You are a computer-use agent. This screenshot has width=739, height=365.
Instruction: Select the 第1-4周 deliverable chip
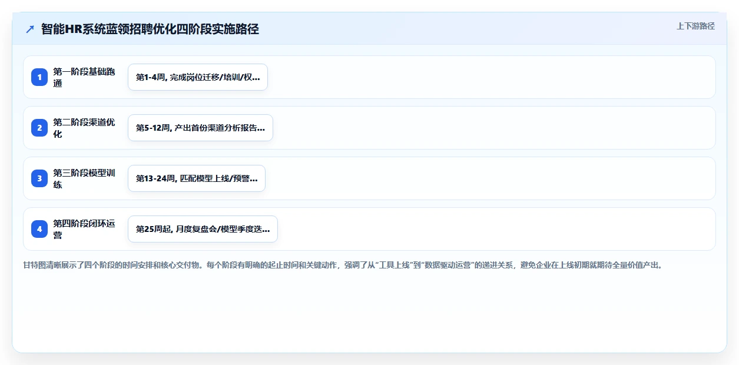point(198,77)
